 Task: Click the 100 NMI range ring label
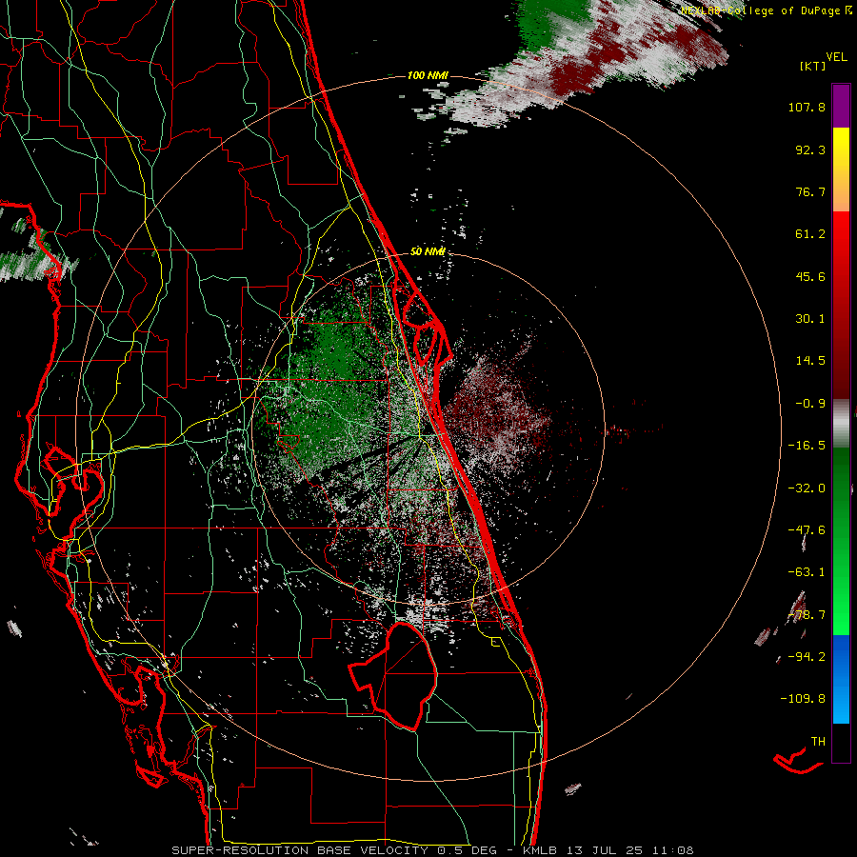tap(428, 75)
